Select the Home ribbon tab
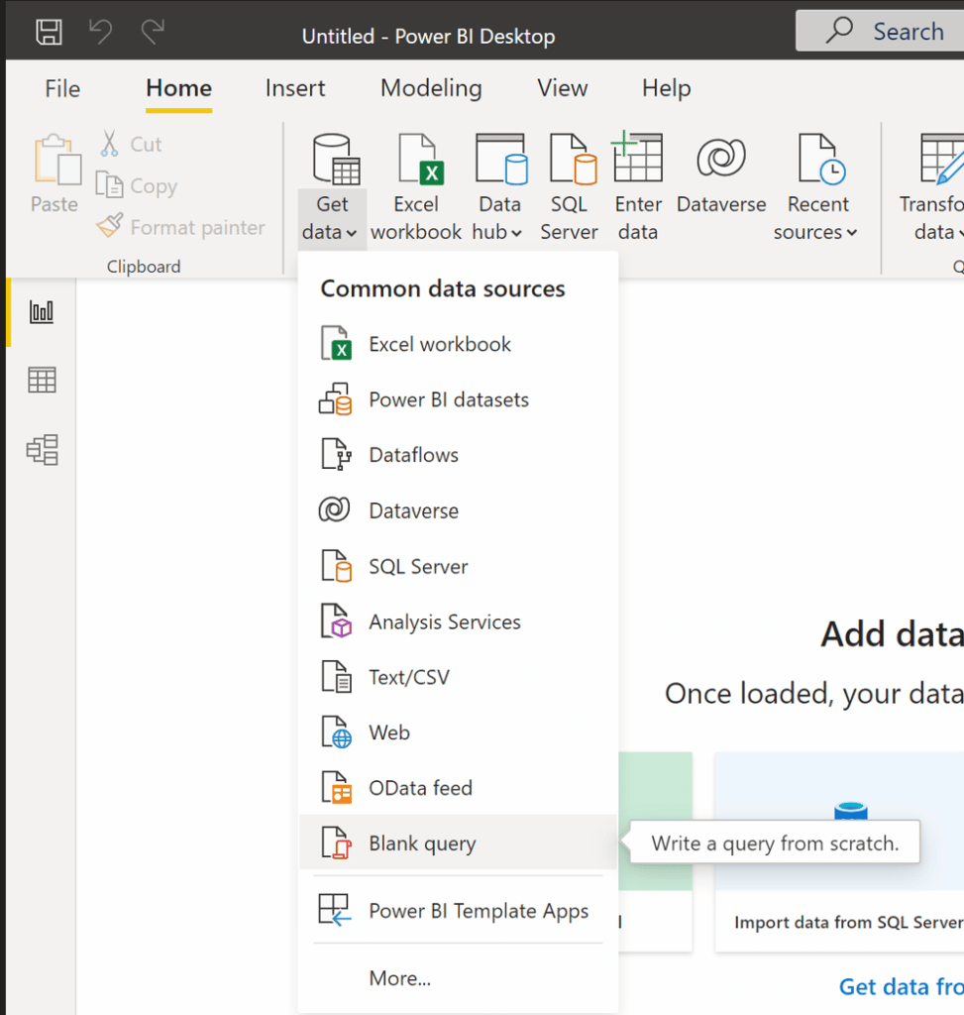Viewport: 964px width, 1015px height. click(x=178, y=88)
